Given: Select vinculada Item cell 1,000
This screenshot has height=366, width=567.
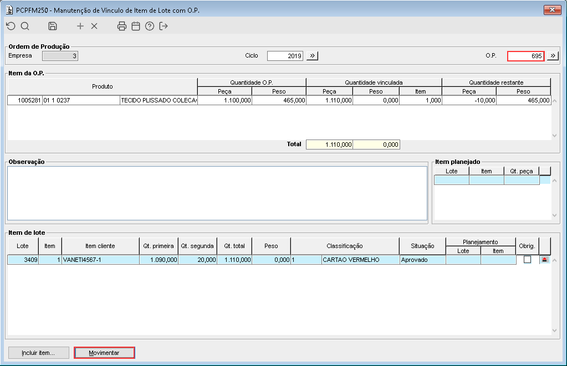Looking at the screenshot, I should tap(421, 100).
